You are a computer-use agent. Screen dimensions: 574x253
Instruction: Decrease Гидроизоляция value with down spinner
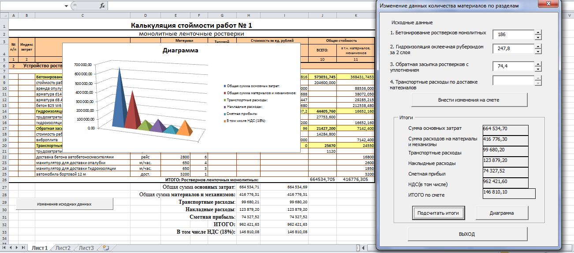click(538, 51)
